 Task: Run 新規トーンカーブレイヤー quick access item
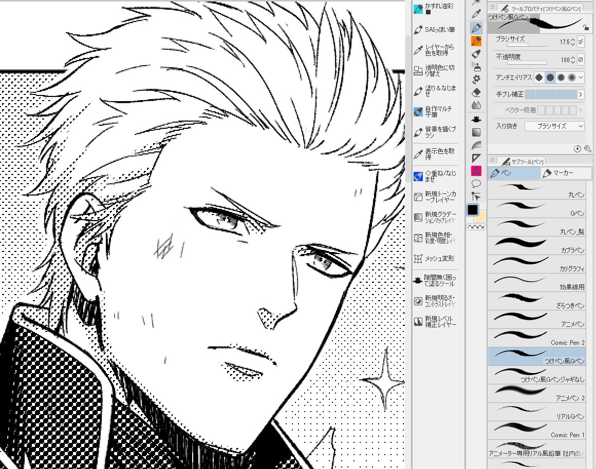point(435,197)
